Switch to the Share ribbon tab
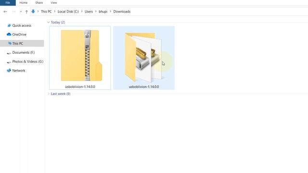This screenshot has height=173, width=308. [x=39, y=3]
